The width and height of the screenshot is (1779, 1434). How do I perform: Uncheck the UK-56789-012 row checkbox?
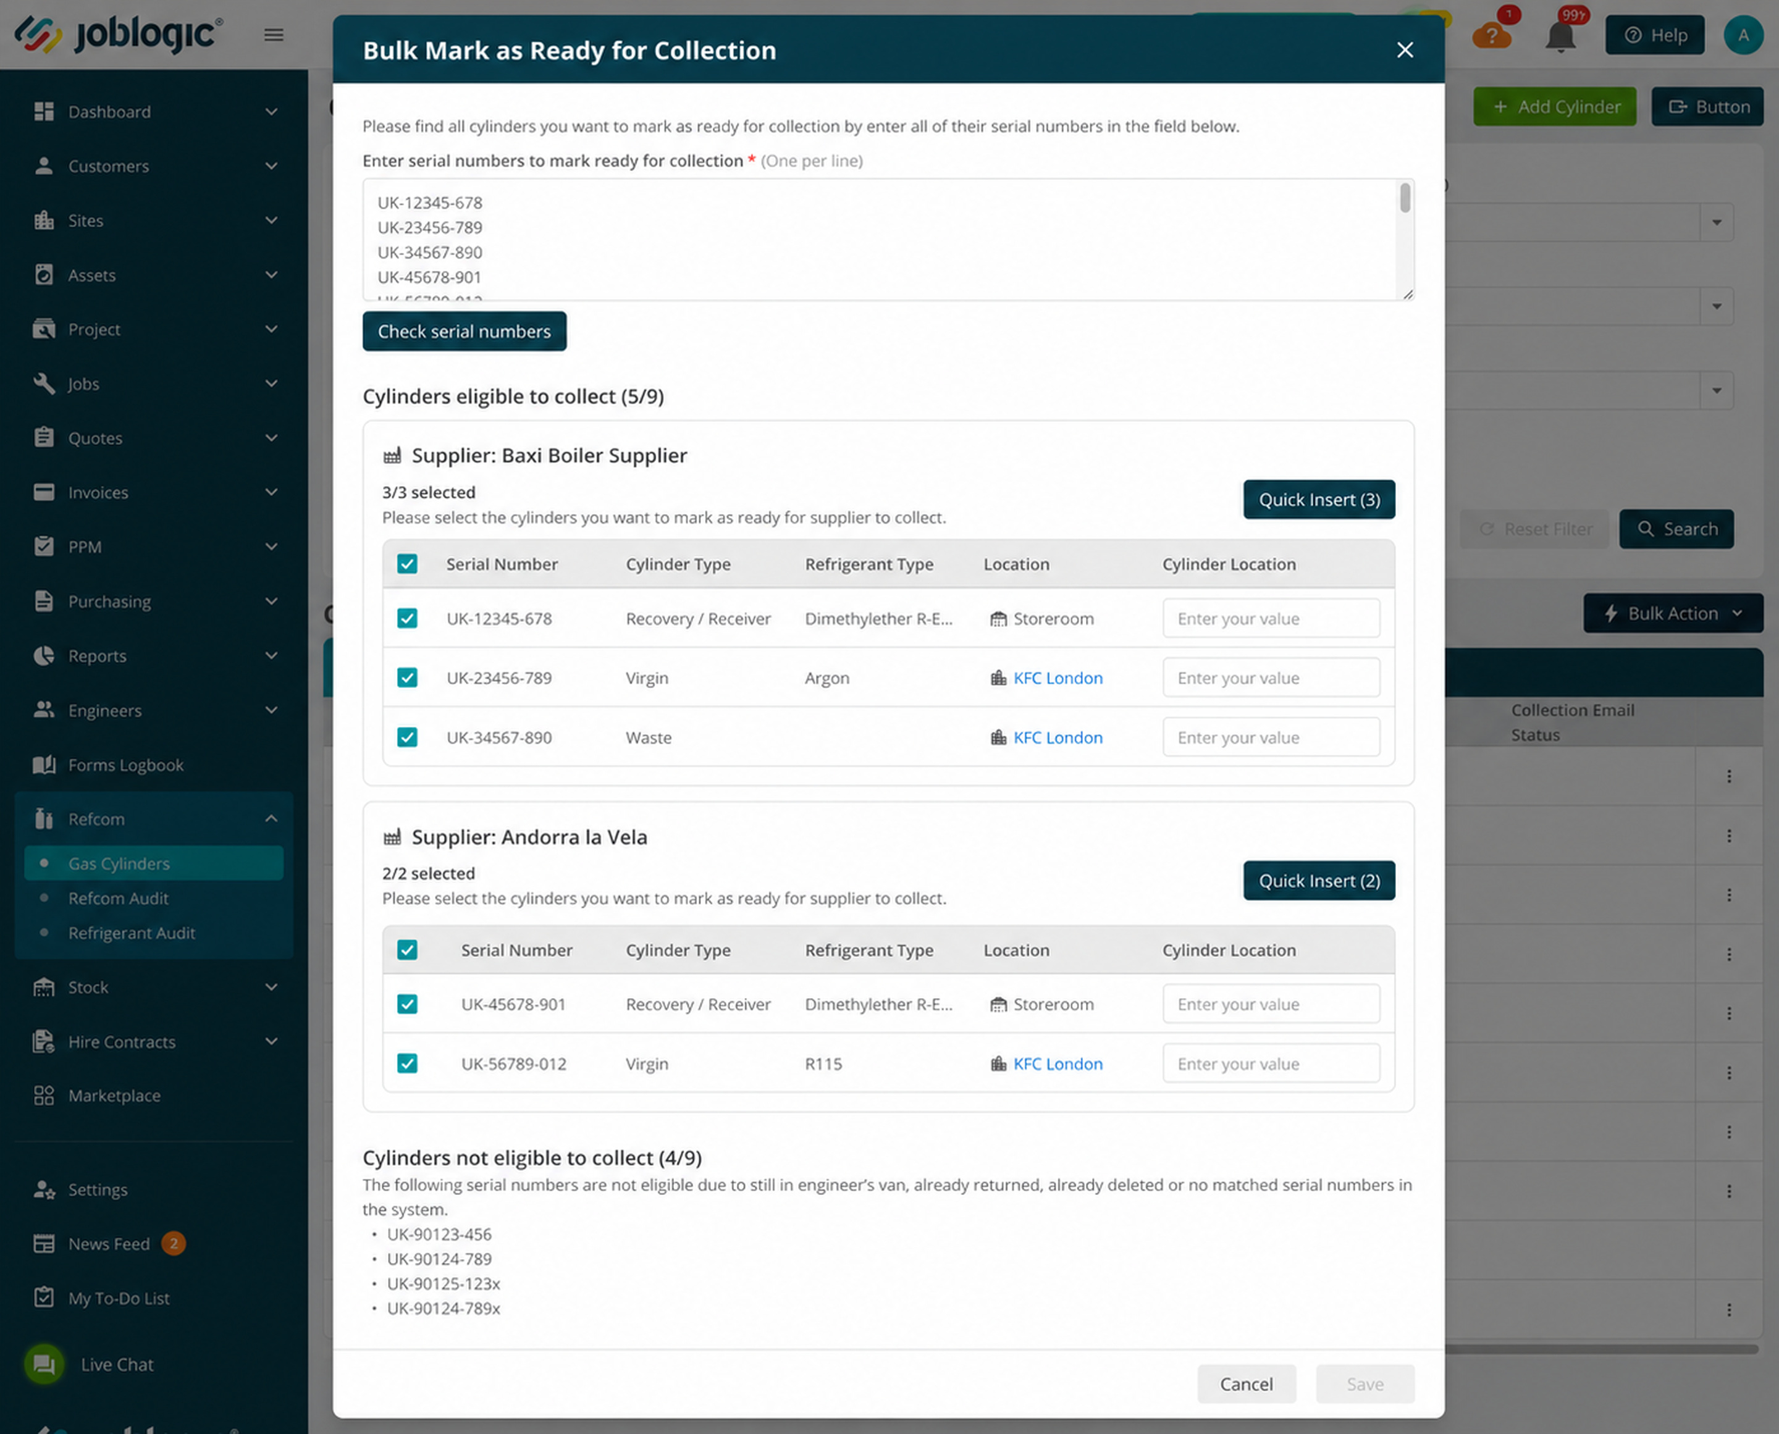pos(407,1064)
